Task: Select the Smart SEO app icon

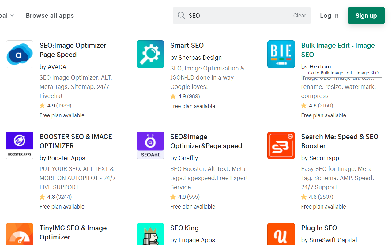Action: 150,54
